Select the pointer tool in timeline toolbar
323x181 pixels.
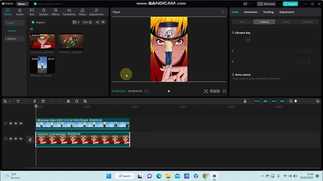coord(5,101)
